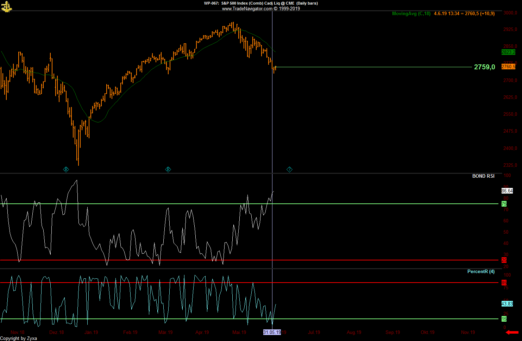Click the 43,83 PercentR value tag
Viewport: 522px width, 341px height.
pos(507,304)
